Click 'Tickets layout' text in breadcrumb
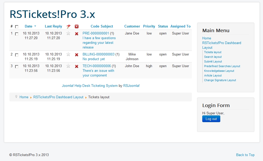 coord(99,97)
